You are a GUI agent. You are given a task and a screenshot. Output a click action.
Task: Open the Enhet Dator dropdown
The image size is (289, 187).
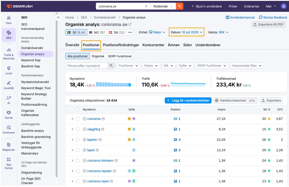click(x=157, y=32)
